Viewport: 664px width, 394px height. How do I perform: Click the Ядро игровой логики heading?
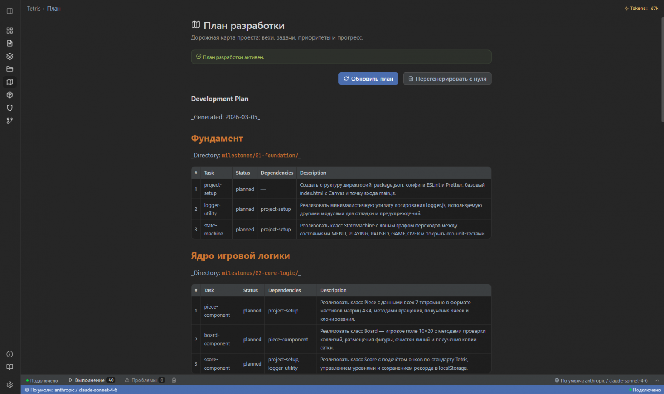click(x=240, y=256)
